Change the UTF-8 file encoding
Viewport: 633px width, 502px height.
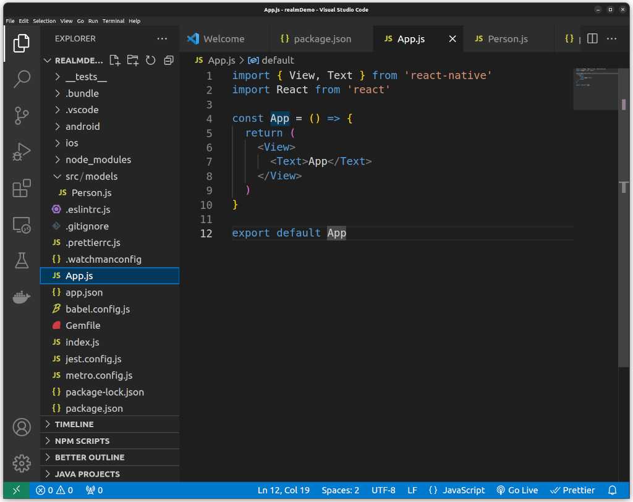[x=383, y=490]
